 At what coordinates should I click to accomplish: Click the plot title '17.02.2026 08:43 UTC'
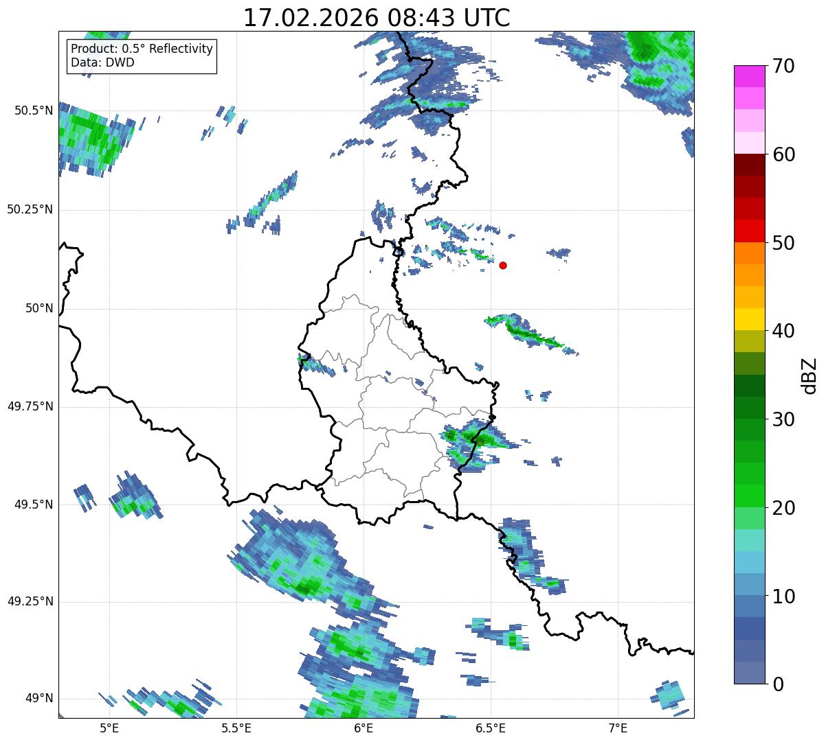377,18
